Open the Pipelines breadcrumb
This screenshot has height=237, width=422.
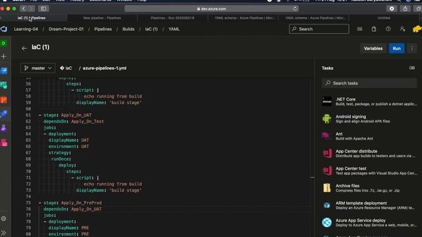103,29
